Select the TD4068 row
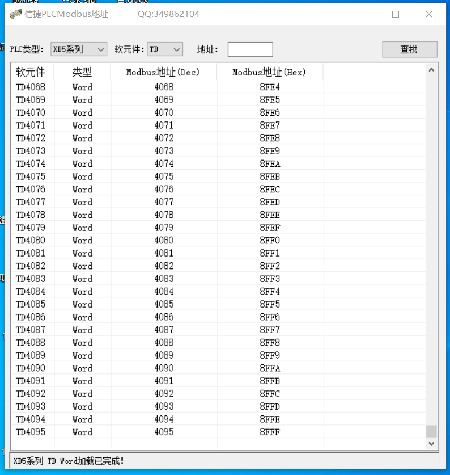Image resolution: width=450 pixels, height=475 pixels. [x=31, y=87]
